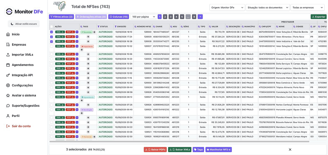Navigate to page 3 of results

point(171,17)
